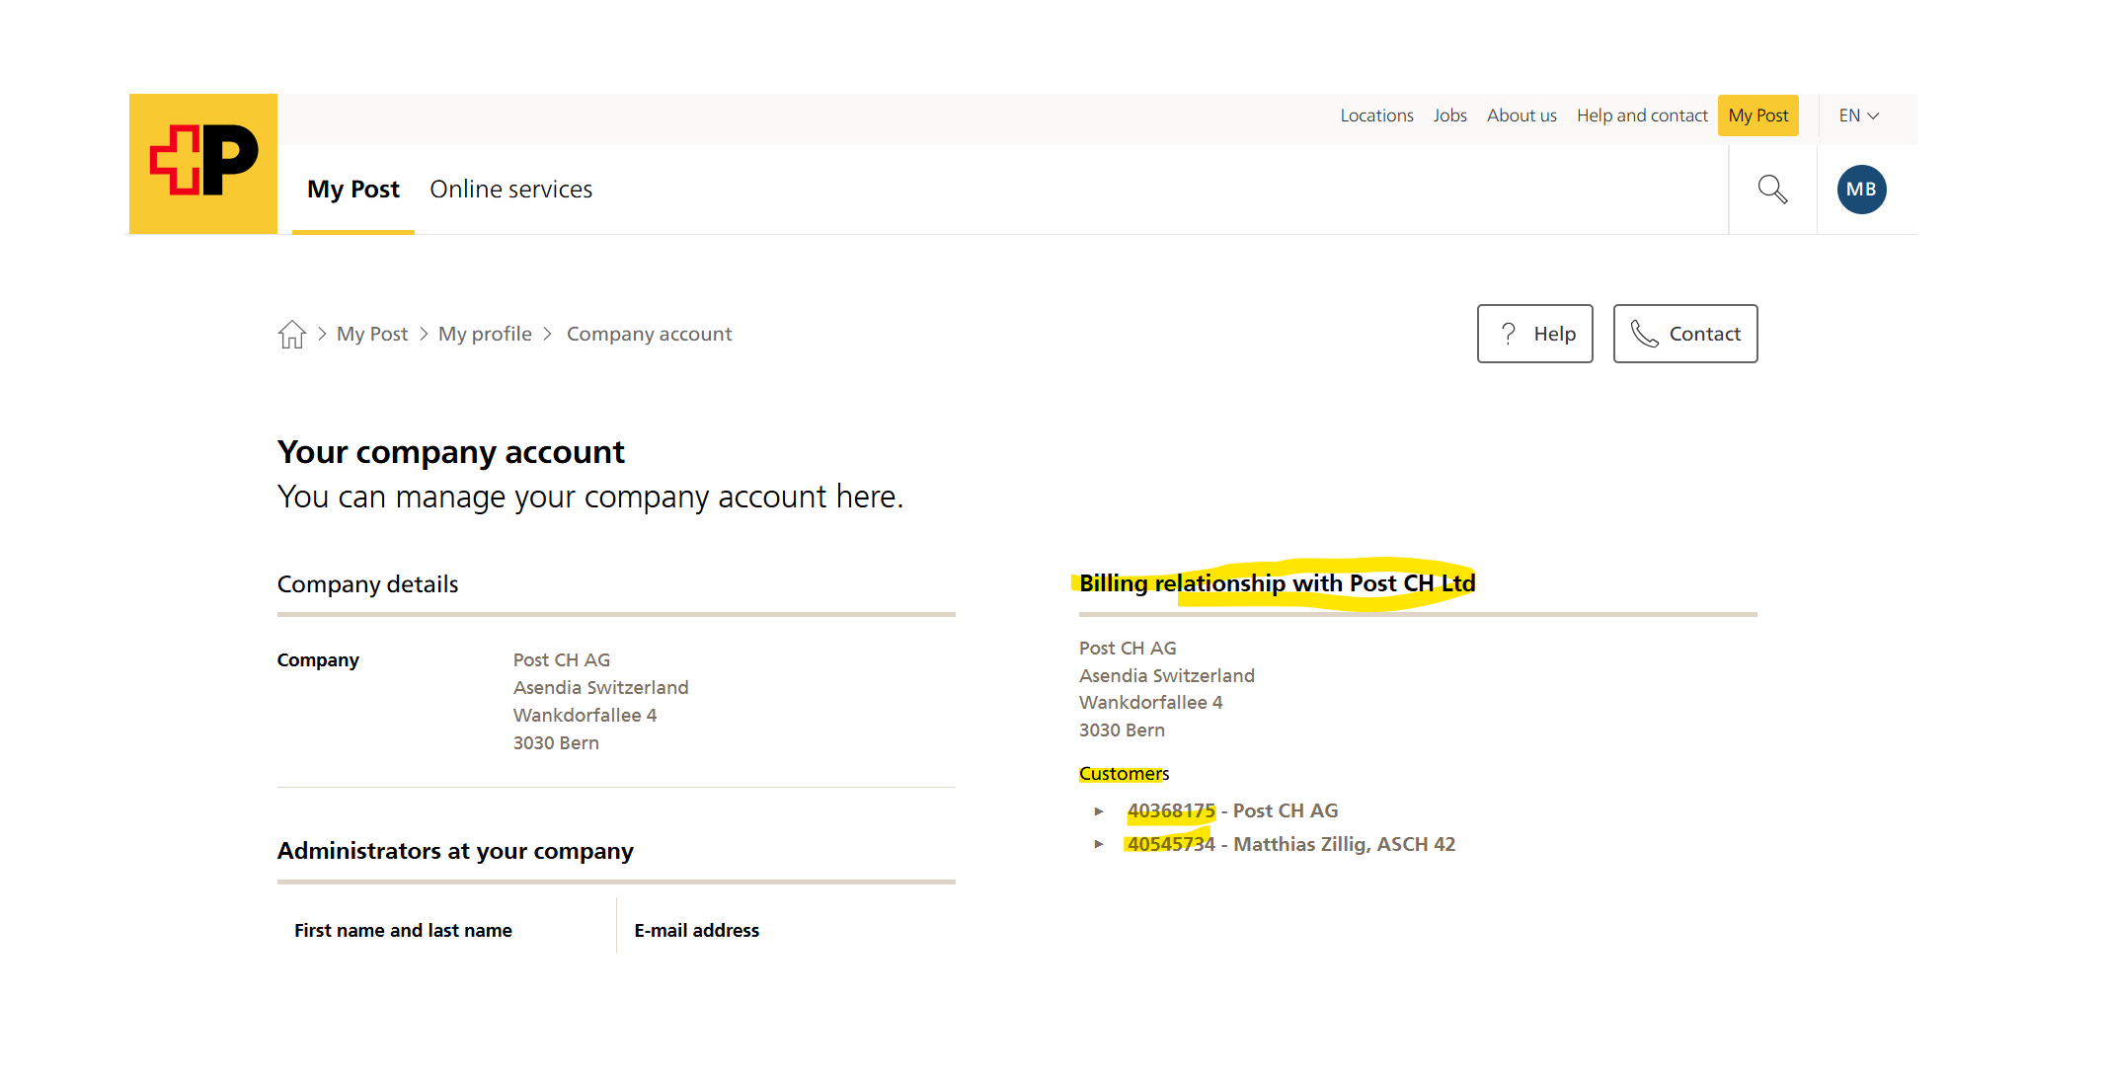Click Company account breadcrumb
2106x1076 pixels.
point(649,335)
